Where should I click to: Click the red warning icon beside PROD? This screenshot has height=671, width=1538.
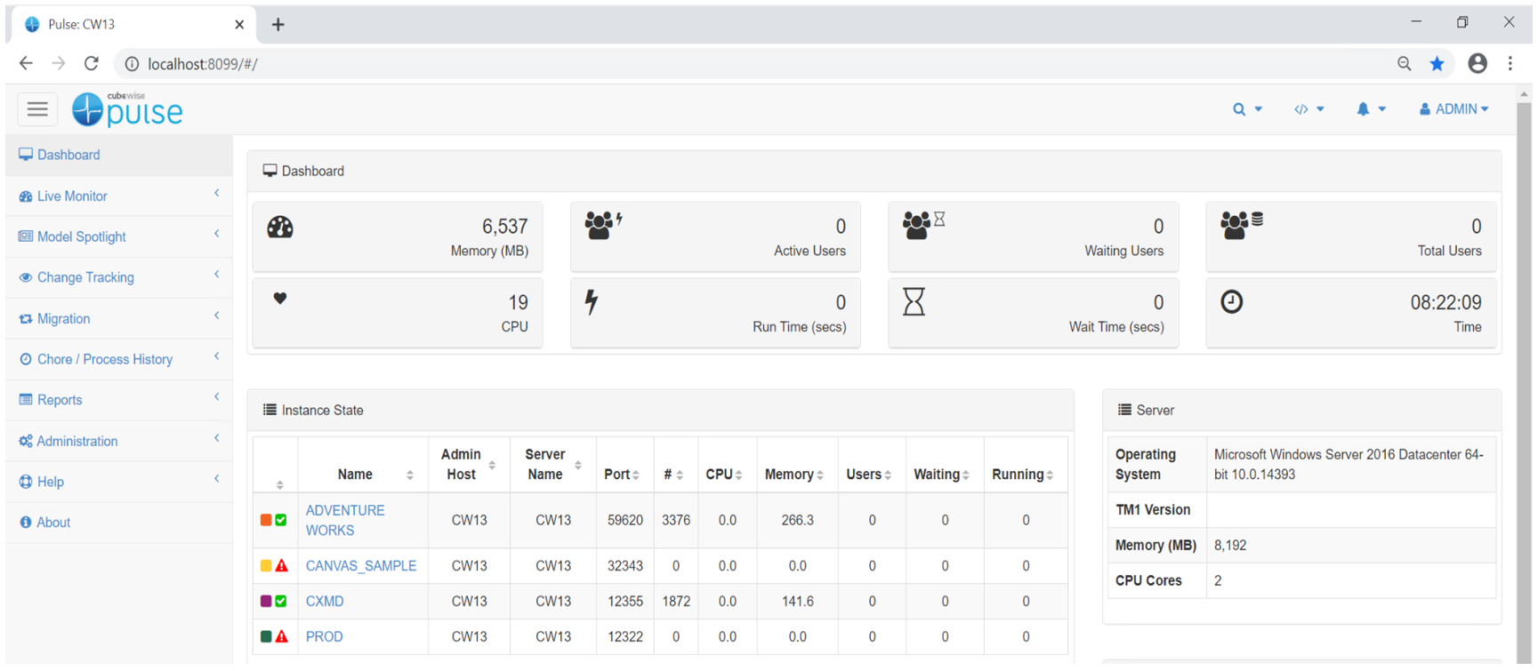click(282, 636)
